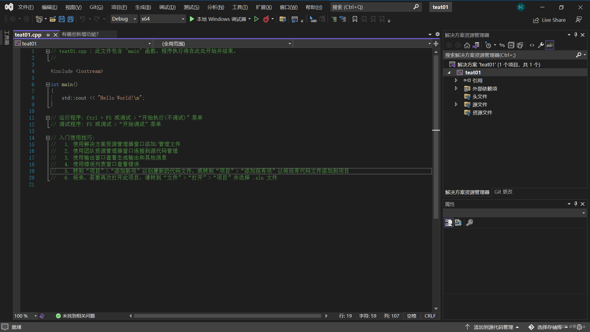This screenshot has height=332, width=590.
Task: Show all files in Solution Explorer
Action: pyautogui.click(x=520, y=45)
